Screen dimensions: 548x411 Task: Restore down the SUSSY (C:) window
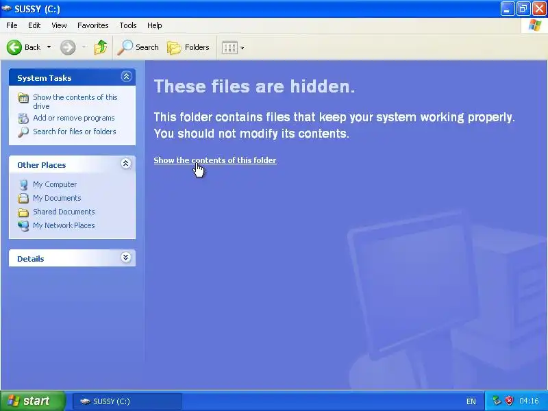pos(523,9)
